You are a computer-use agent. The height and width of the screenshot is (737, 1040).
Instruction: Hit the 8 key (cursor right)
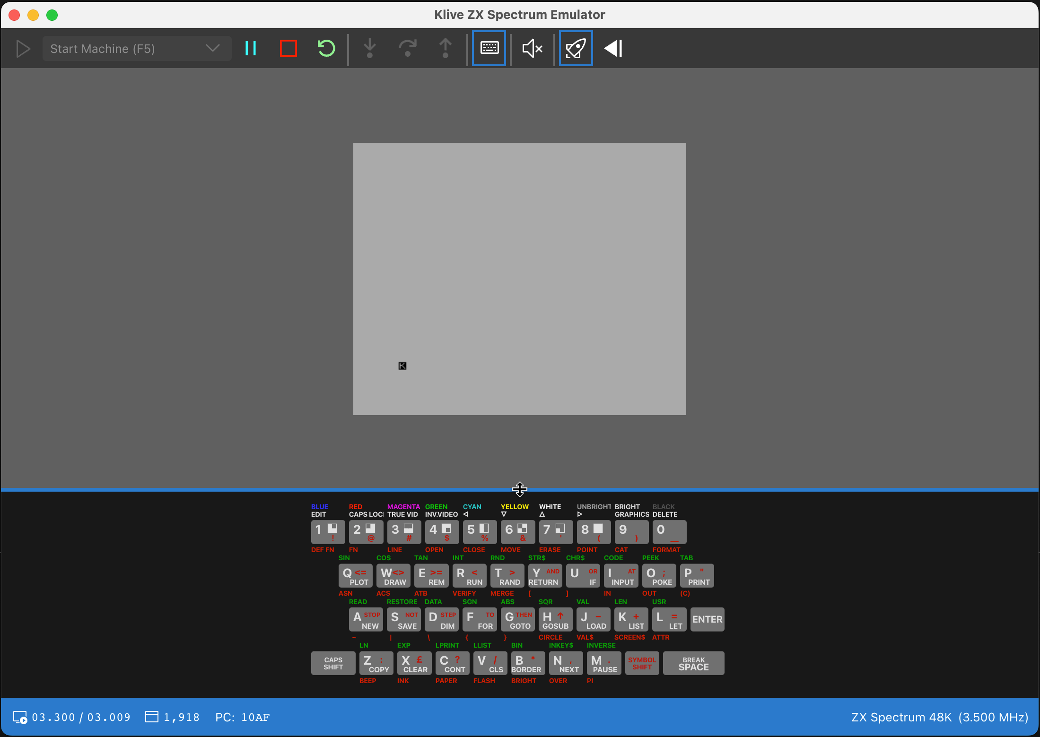(x=594, y=532)
